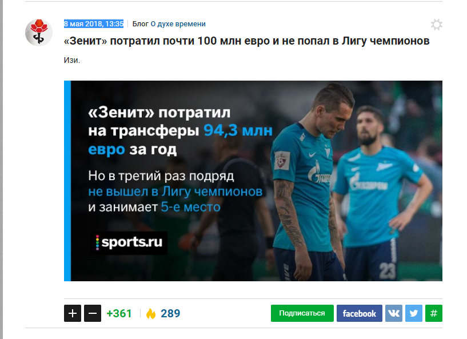The height and width of the screenshot is (339, 467).
Task: Open the gear settings icon on the post
Action: tap(436, 25)
